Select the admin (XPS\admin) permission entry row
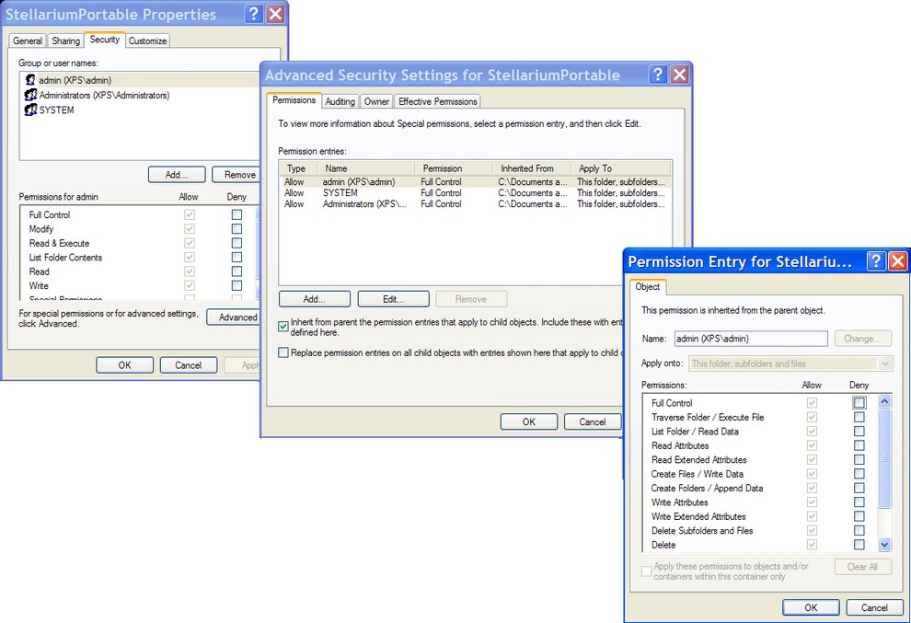Image resolution: width=911 pixels, height=623 pixels. point(475,182)
